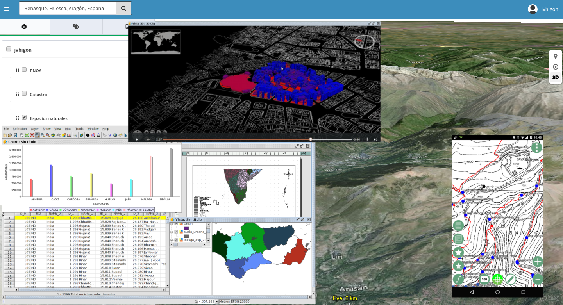Viewport: 563px width, 305px height.
Task: Open the File menu in GIS window
Action: click(6, 129)
